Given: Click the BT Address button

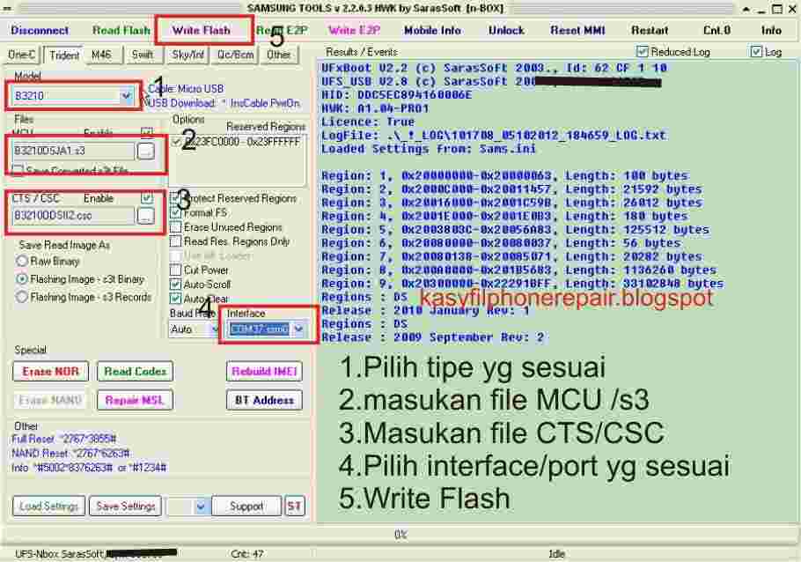Looking at the screenshot, I should (x=264, y=400).
